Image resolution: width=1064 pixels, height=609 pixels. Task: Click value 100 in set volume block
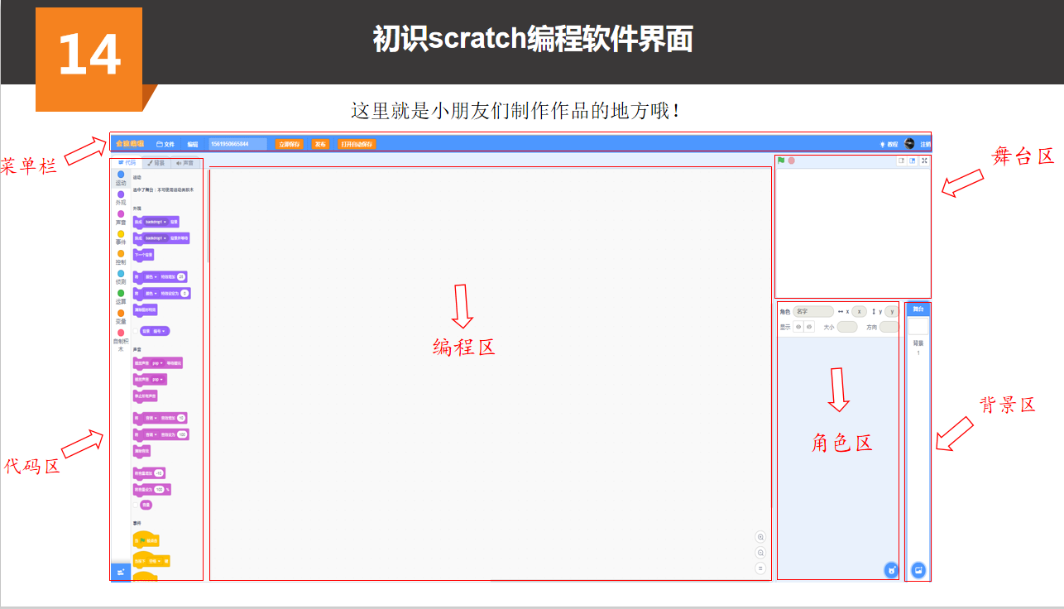(159, 489)
